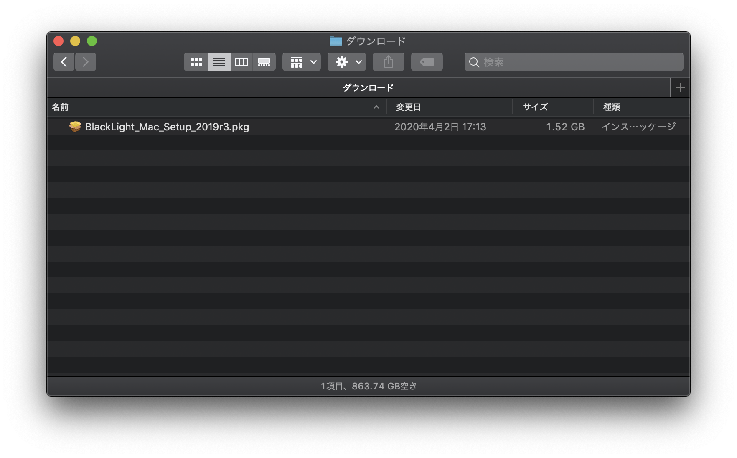Open the grouping options dropdown
This screenshot has width=737, height=458.
pyautogui.click(x=301, y=62)
